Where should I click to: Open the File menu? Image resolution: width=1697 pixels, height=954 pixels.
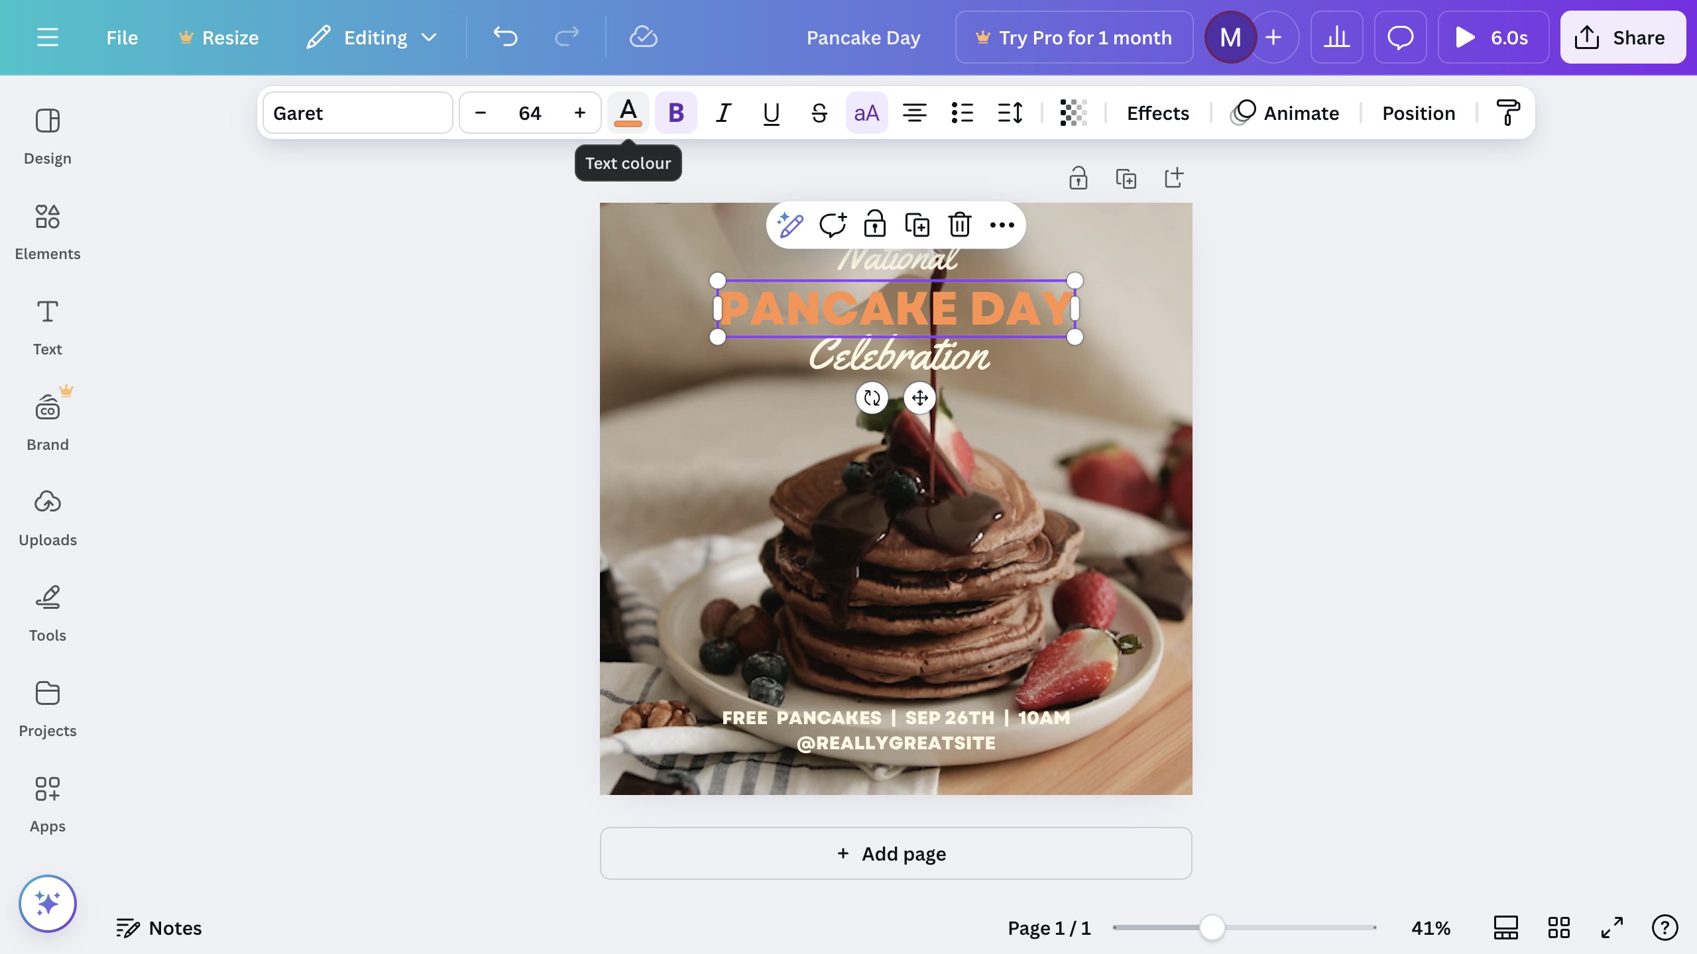[x=122, y=38]
